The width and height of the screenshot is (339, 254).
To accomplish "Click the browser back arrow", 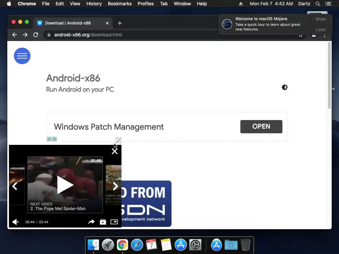I will tap(15, 35).
